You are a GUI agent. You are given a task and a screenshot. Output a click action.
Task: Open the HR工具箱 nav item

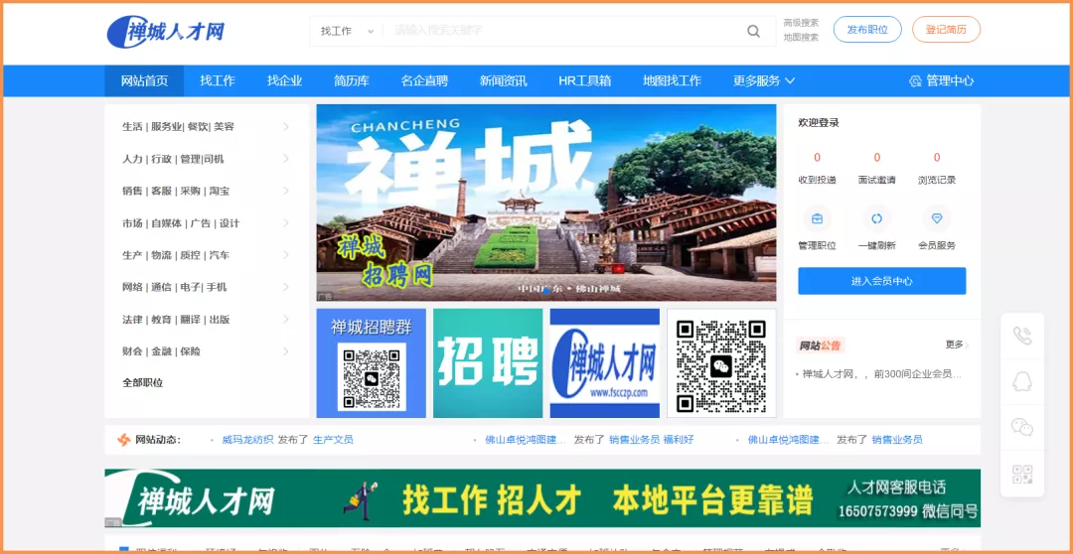[x=585, y=80]
